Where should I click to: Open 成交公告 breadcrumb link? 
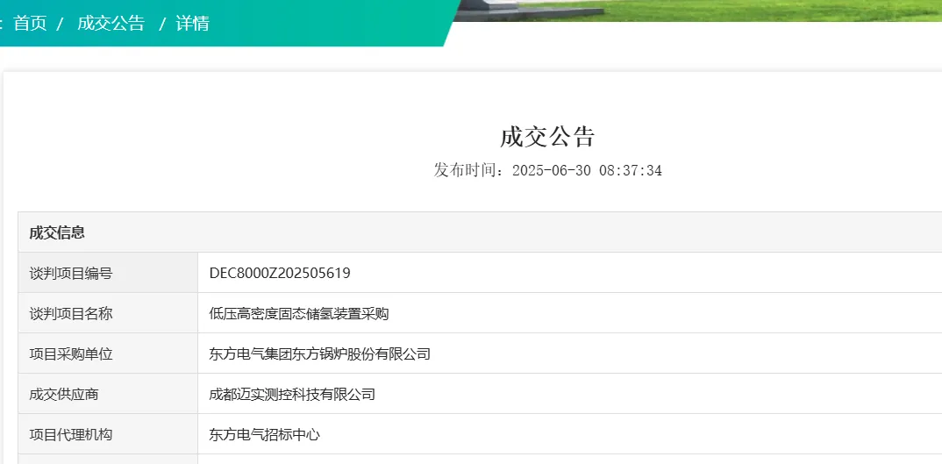click(x=111, y=24)
